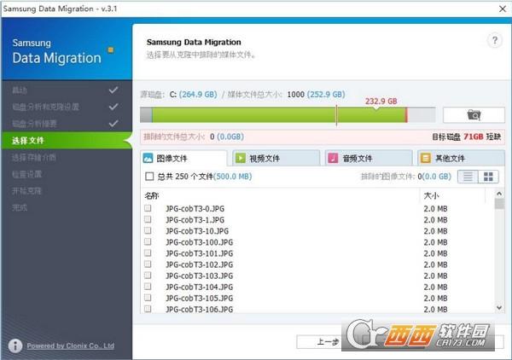The image size is (512, 360).
Task: Check the box for JPG-cobT3-103.JPG
Action: pyautogui.click(x=148, y=276)
